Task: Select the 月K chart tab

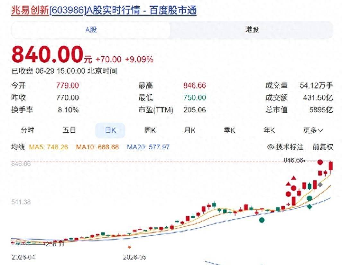Action: click(189, 130)
